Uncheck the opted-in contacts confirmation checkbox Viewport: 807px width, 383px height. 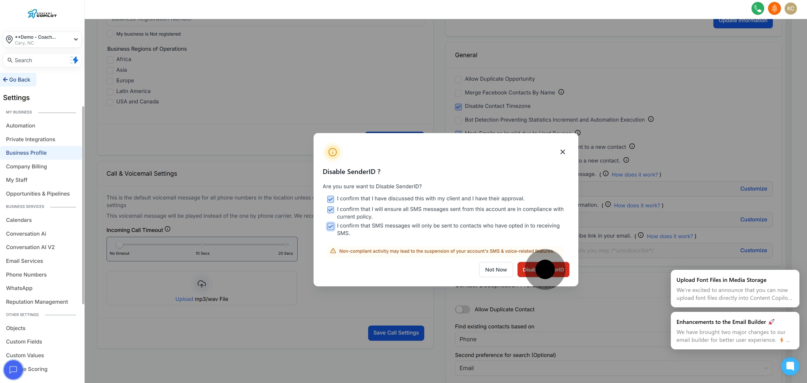(x=331, y=226)
